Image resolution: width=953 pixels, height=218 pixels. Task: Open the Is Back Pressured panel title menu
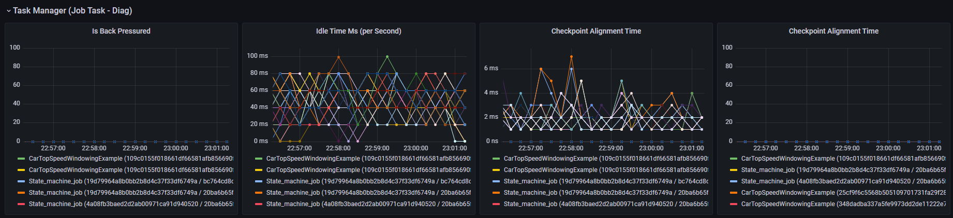click(121, 31)
